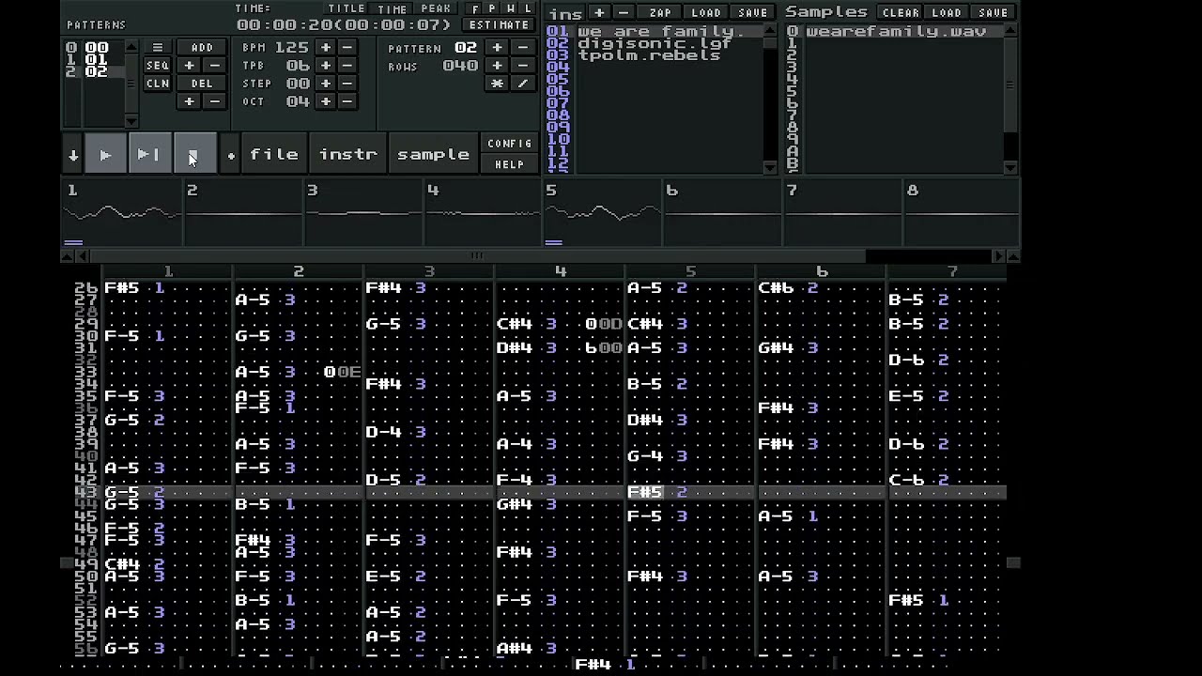Screen dimensions: 1202x676
Task: LOAD an instrument
Action: point(706,12)
